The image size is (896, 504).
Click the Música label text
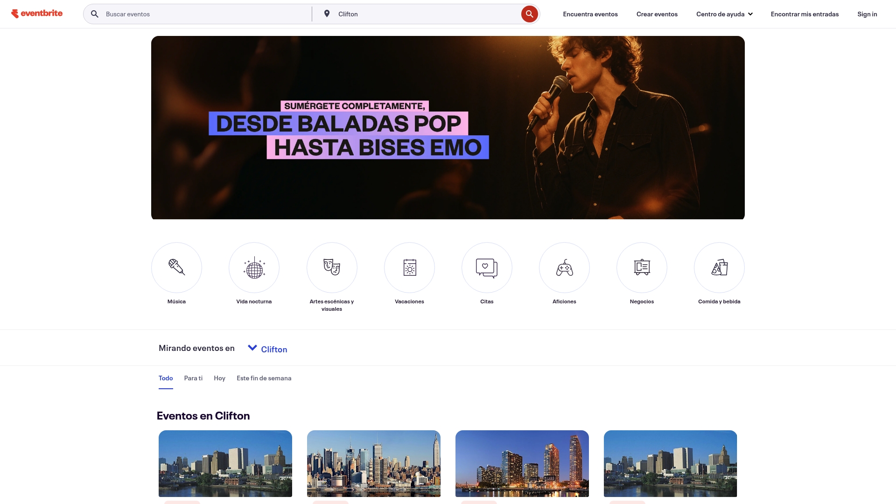(176, 301)
